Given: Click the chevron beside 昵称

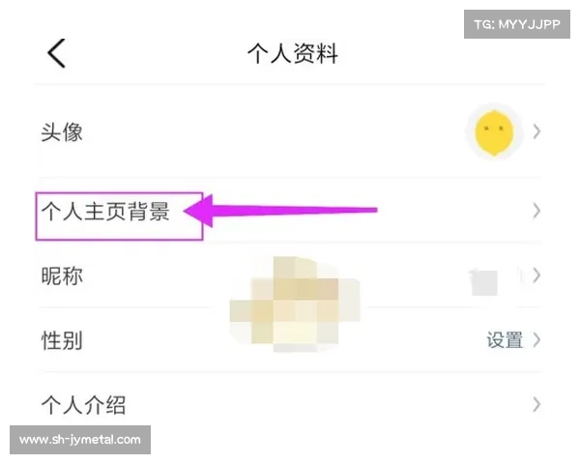Looking at the screenshot, I should [537, 275].
